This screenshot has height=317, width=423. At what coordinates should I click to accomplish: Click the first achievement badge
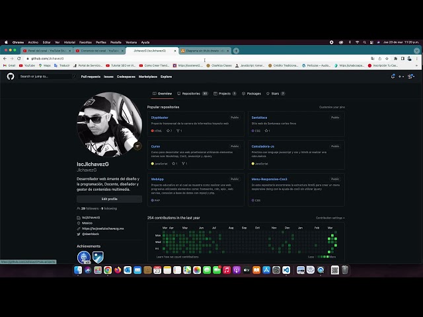(84, 257)
